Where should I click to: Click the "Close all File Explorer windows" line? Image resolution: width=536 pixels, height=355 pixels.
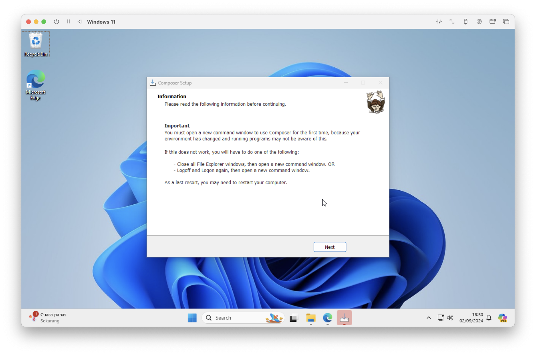(254, 164)
